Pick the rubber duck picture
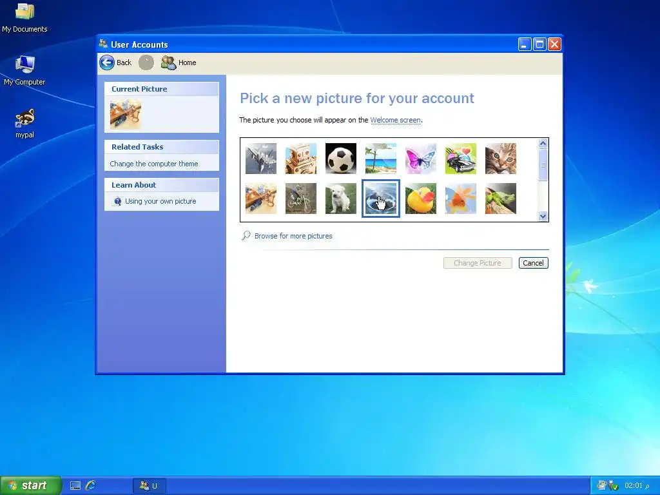 (x=421, y=199)
